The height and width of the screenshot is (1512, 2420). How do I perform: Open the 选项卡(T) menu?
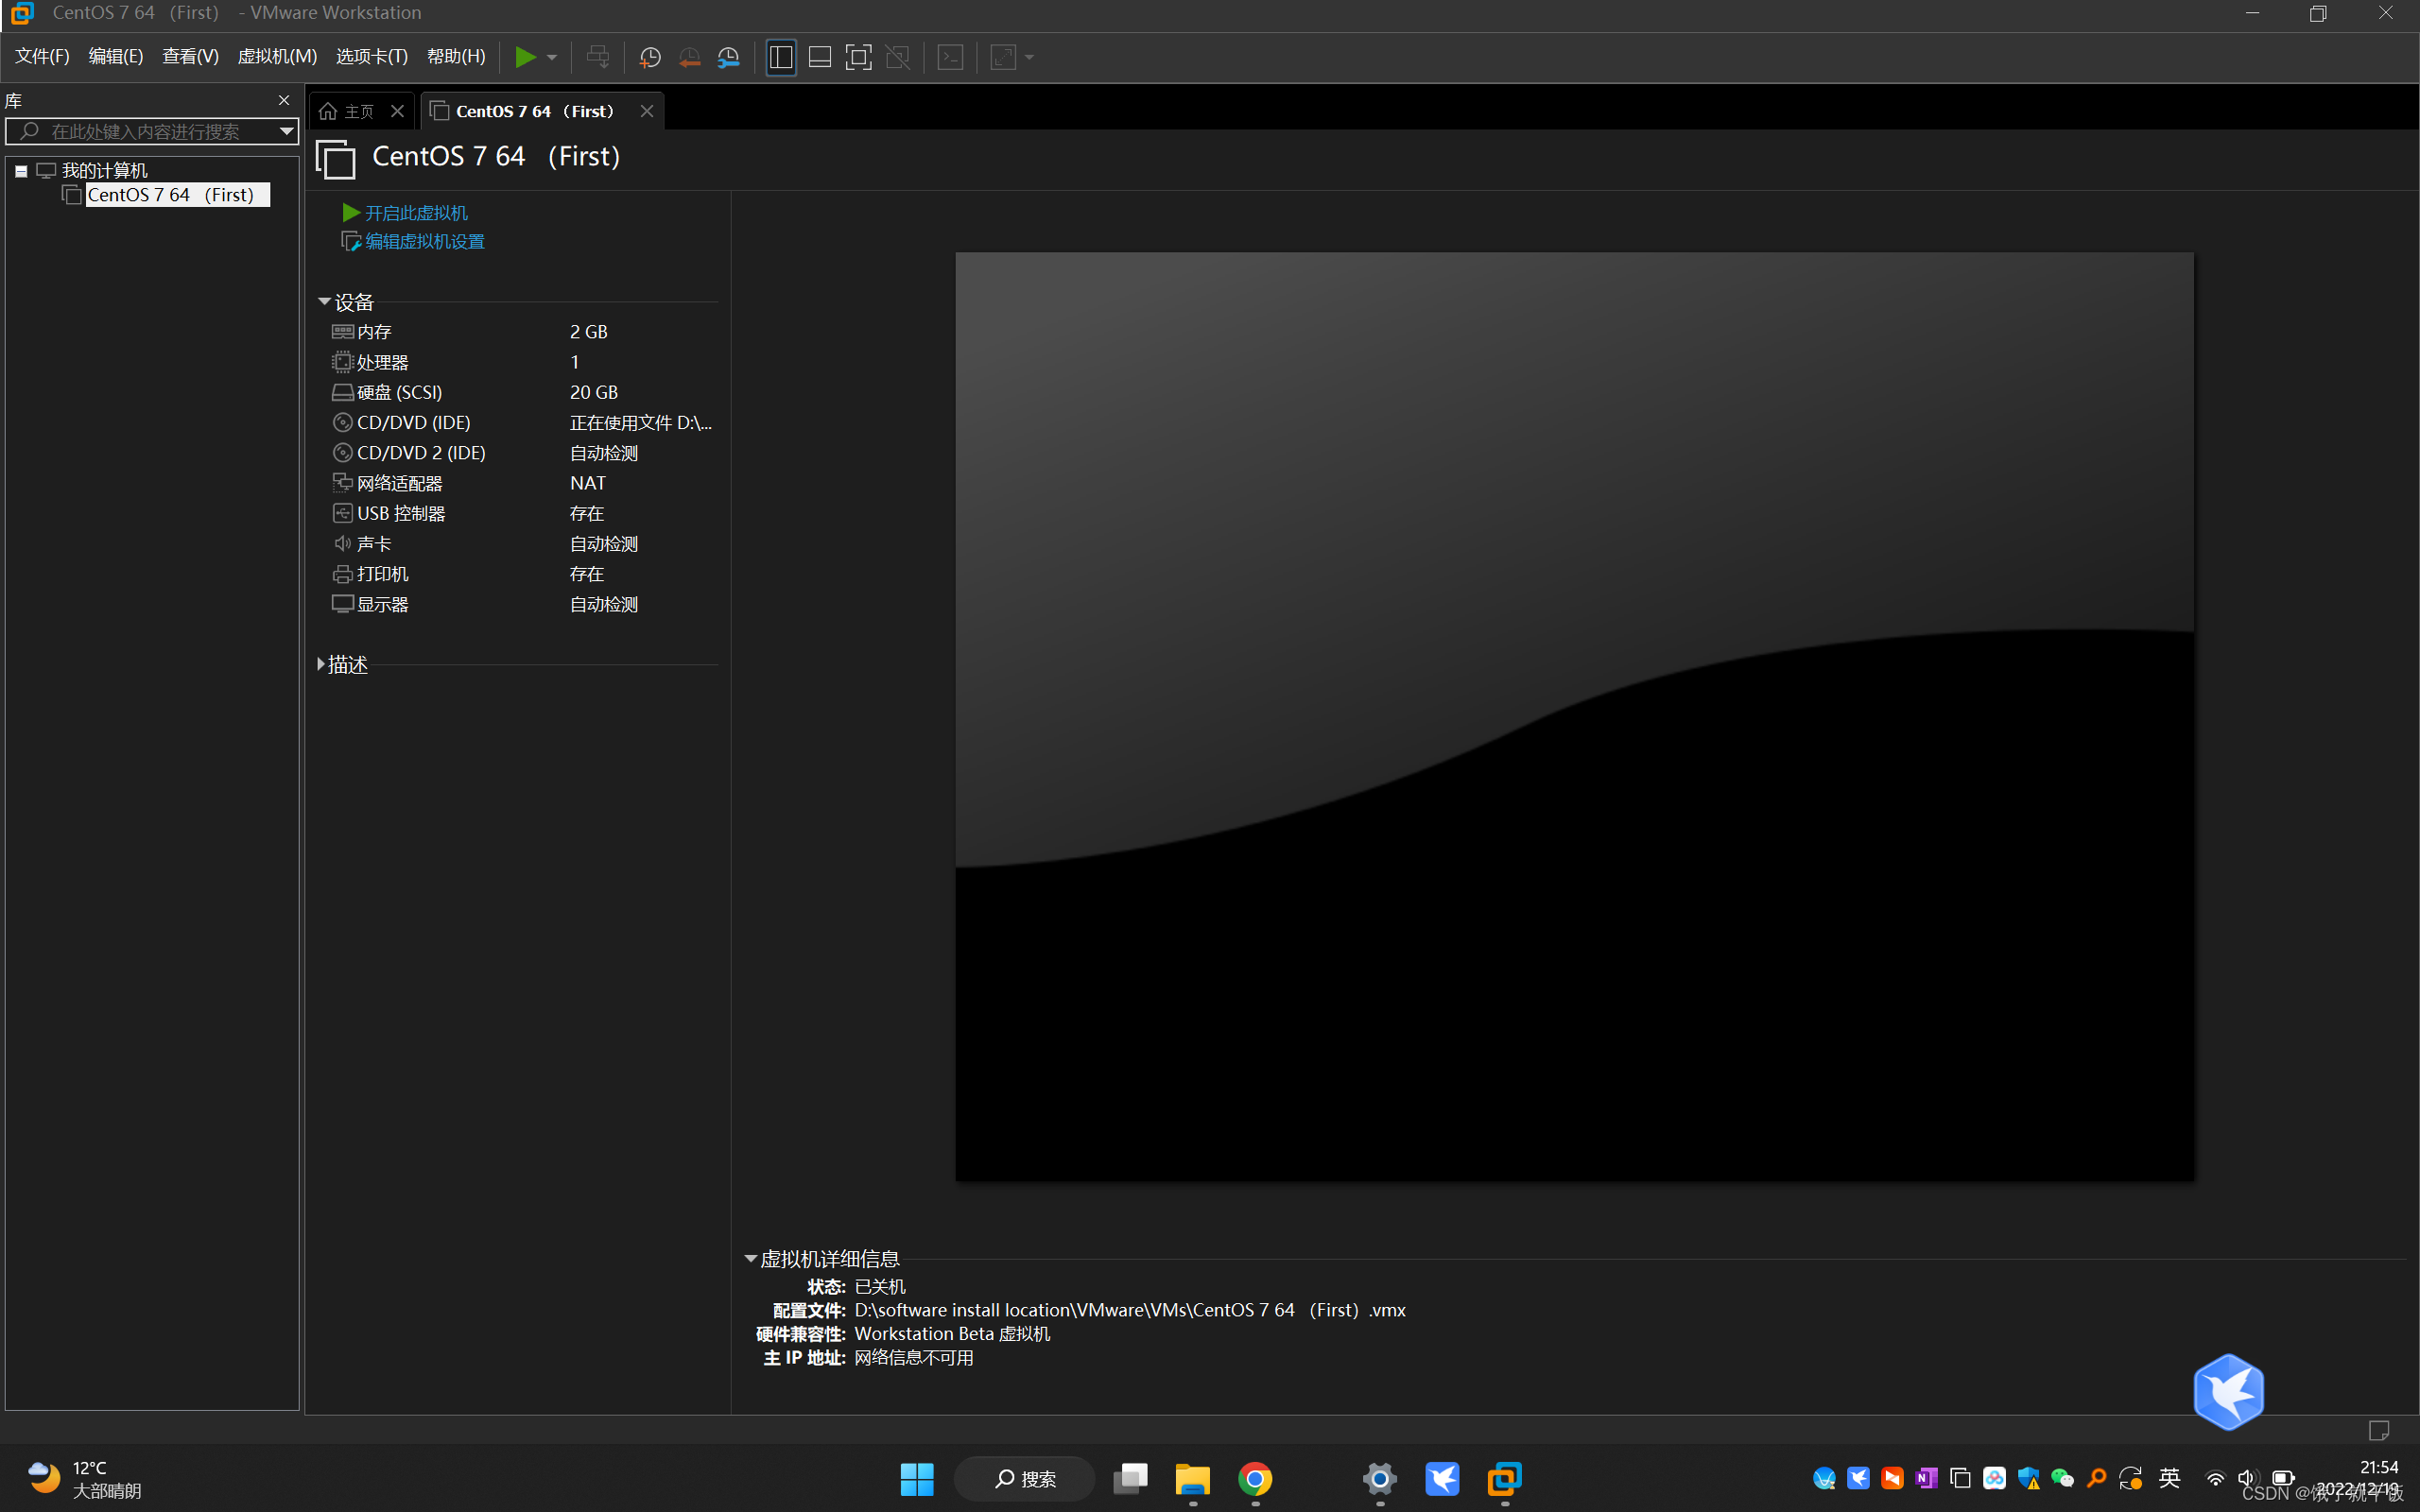[x=371, y=56]
